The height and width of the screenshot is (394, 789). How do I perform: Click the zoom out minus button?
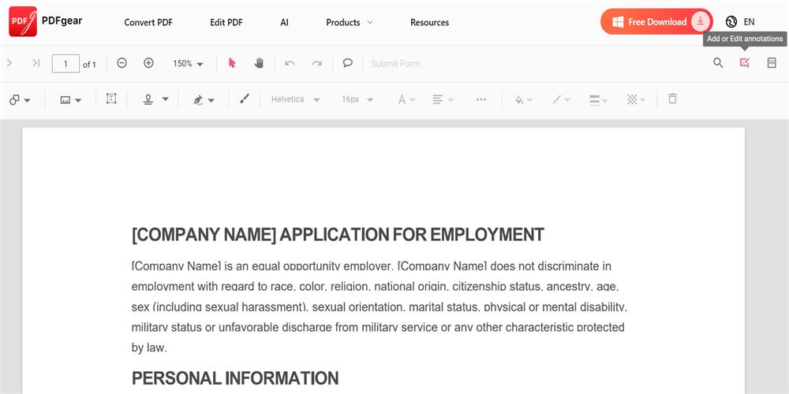122,63
